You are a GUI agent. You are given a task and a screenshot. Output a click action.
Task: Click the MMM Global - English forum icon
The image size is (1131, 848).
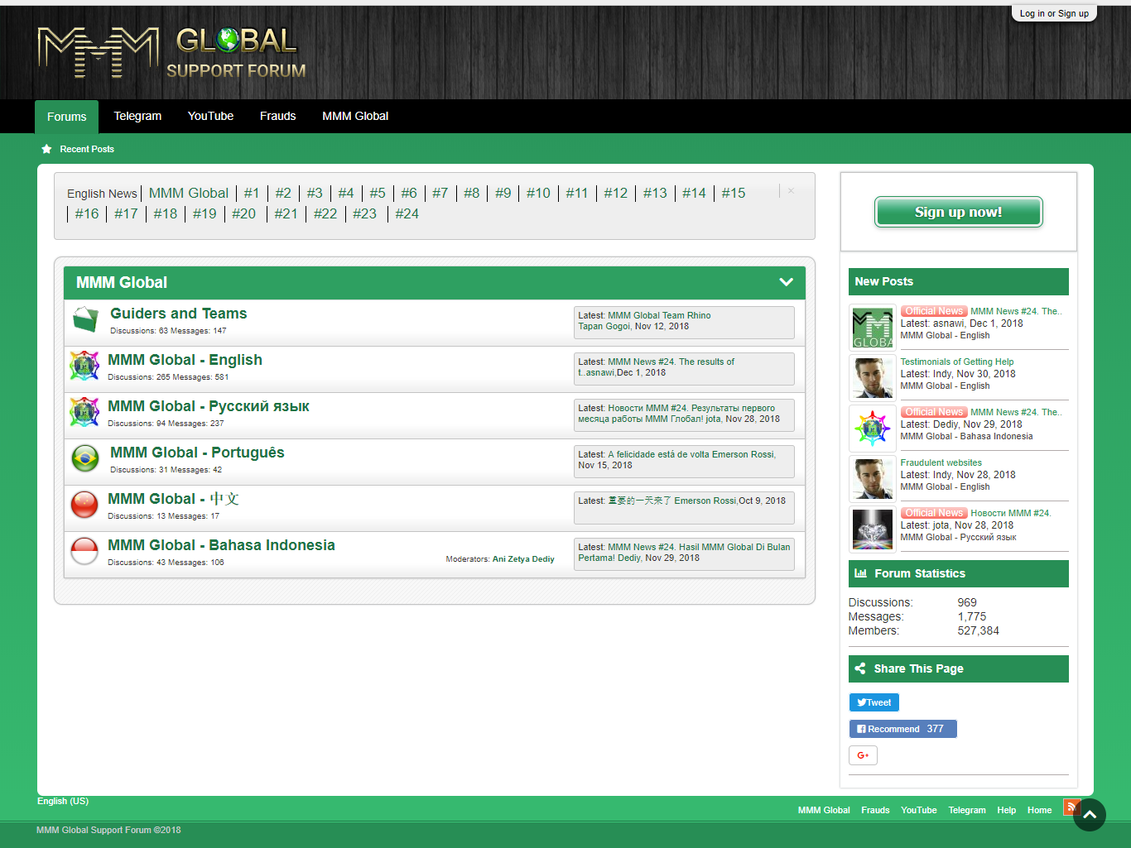84,365
